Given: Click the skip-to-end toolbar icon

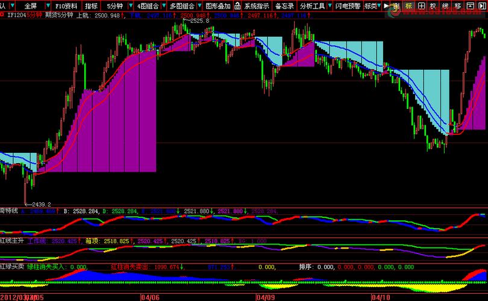Looking at the screenshot, I should point(482,5).
